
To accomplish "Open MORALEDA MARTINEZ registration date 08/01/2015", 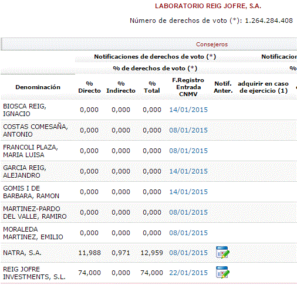I will coord(188,233).
